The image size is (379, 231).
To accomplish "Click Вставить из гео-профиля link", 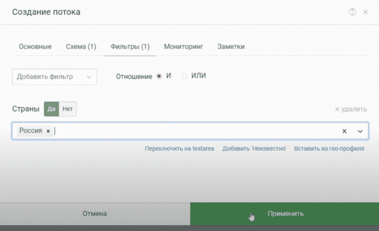I will coord(329,149).
